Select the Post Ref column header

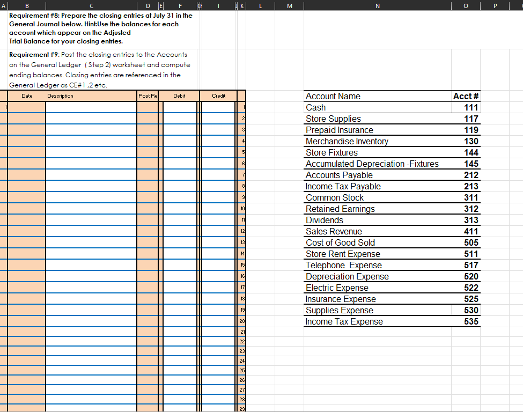click(x=148, y=95)
